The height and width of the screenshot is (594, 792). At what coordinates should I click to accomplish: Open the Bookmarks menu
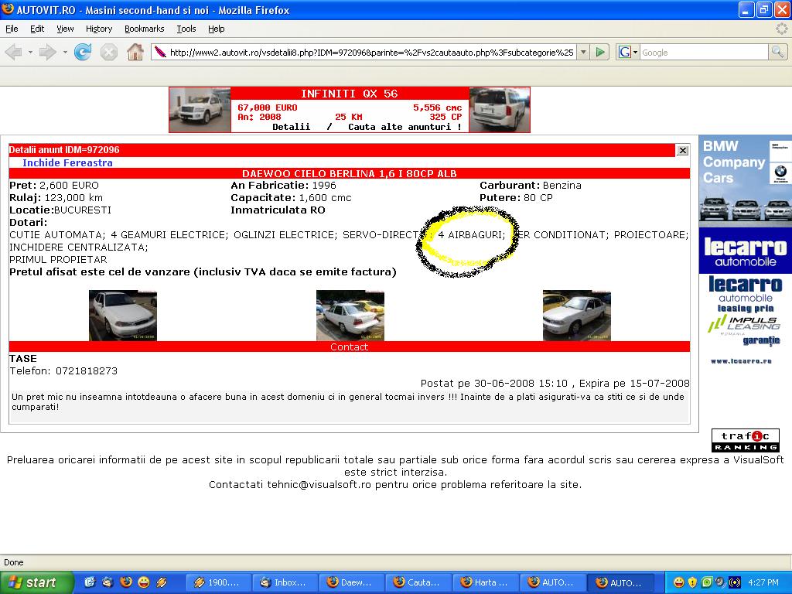(144, 29)
